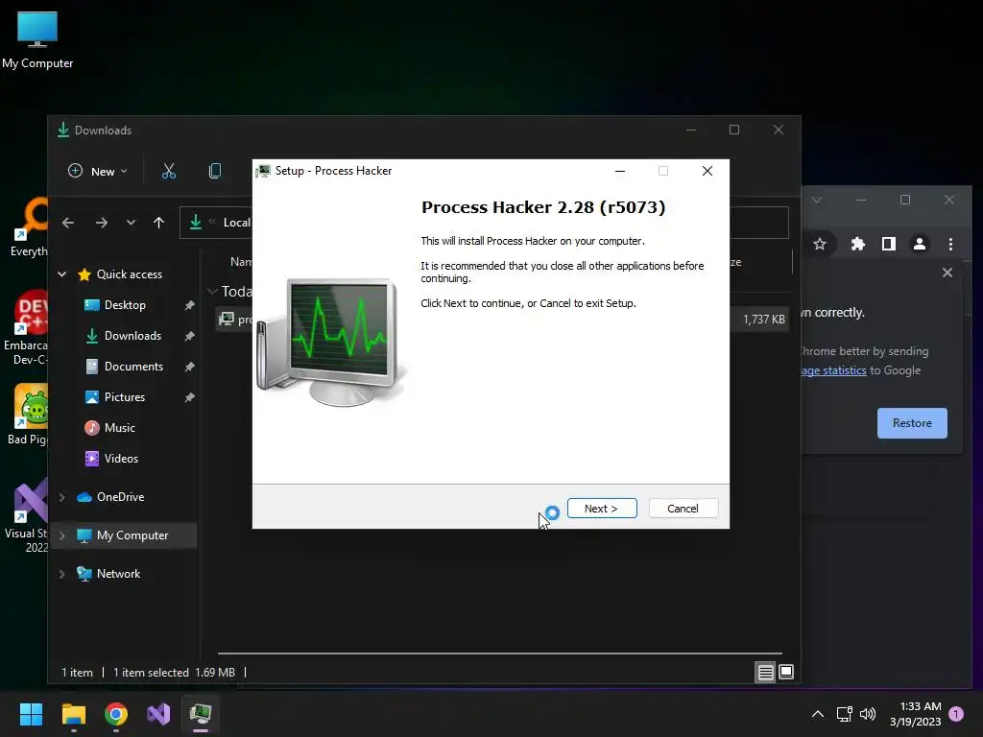Screen dimensions: 983x737
Task: Open Chrome three-dot menu
Action: click(950, 244)
